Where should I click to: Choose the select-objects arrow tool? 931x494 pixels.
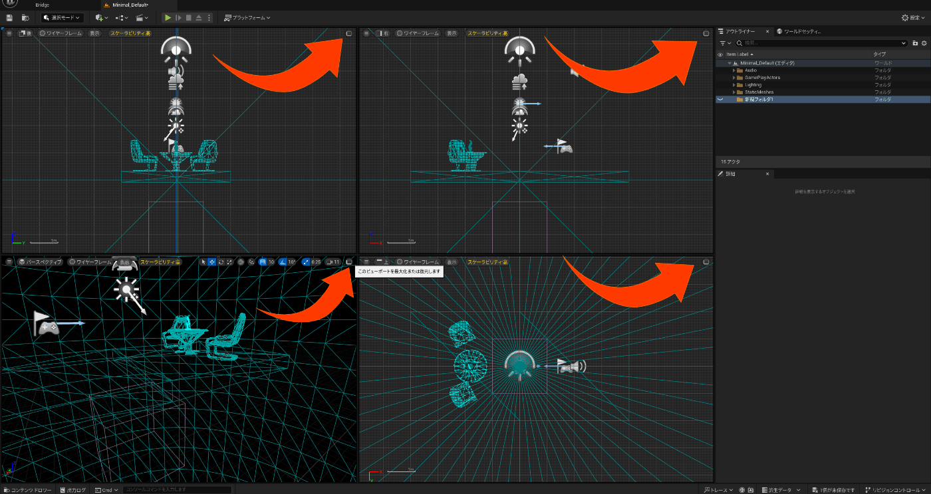(203, 262)
